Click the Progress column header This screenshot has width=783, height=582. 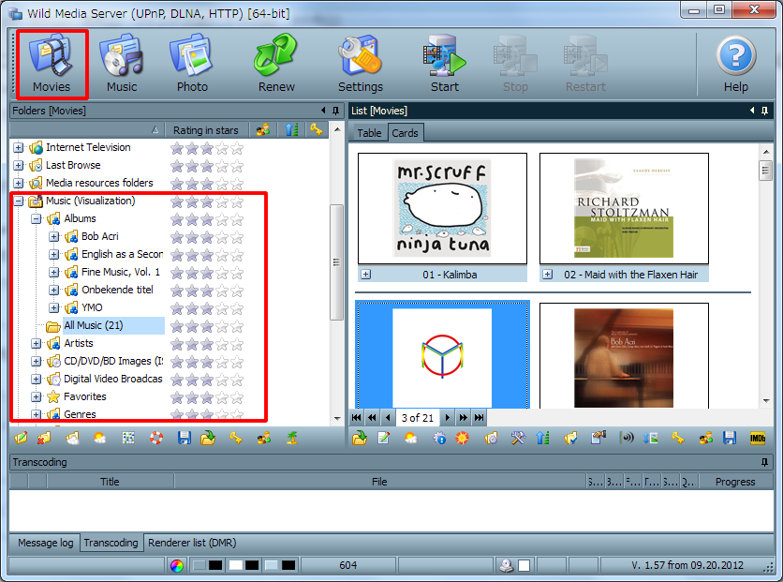coord(735,482)
